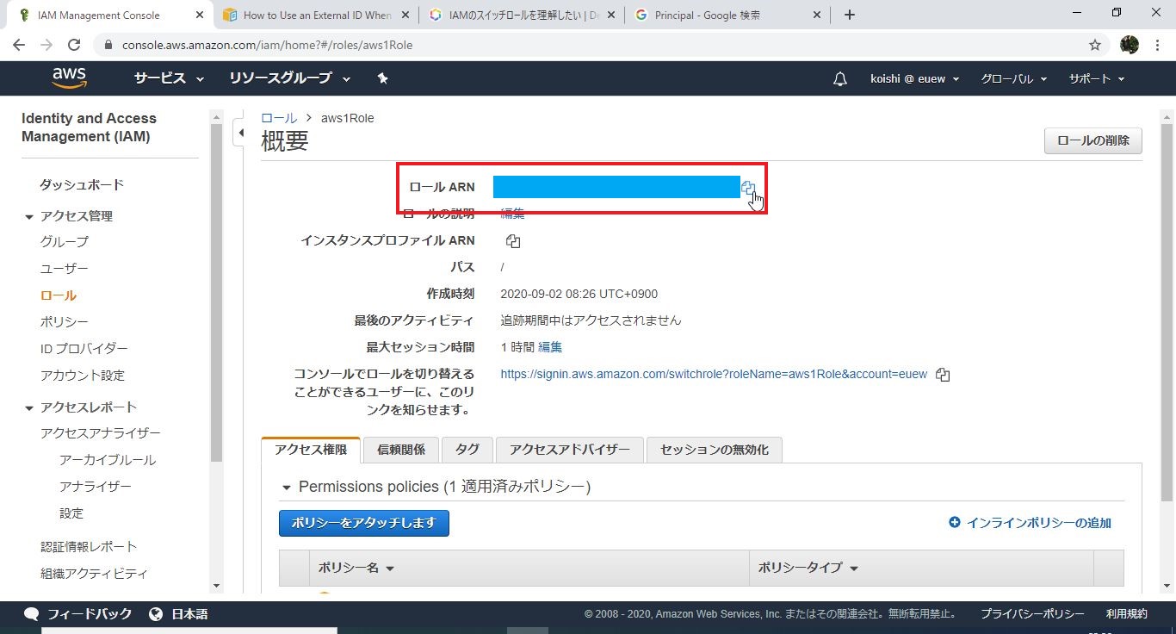Click the フィードバック footer button
Image resolution: width=1176 pixels, height=634 pixels.
tap(90, 614)
